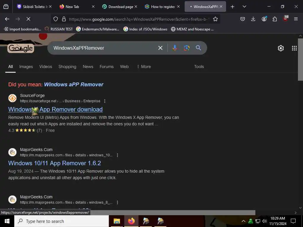Expand More search filters

(144, 67)
